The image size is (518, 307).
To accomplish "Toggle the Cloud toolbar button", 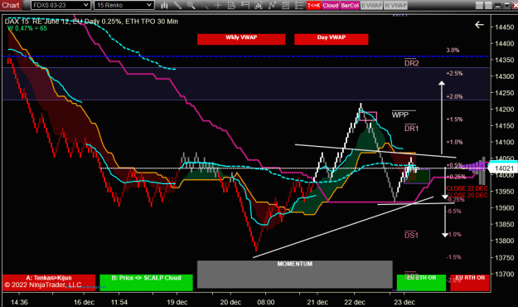I will pos(331,5).
